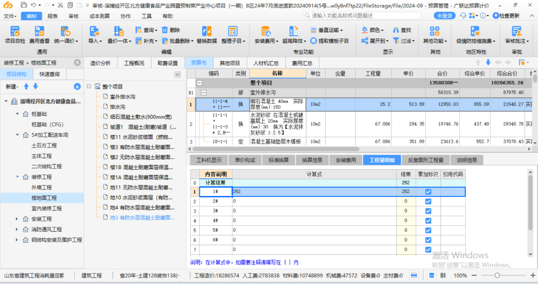Switch to the 报表 ribbon tab
Screen dimensions: 538x284
coord(52,16)
